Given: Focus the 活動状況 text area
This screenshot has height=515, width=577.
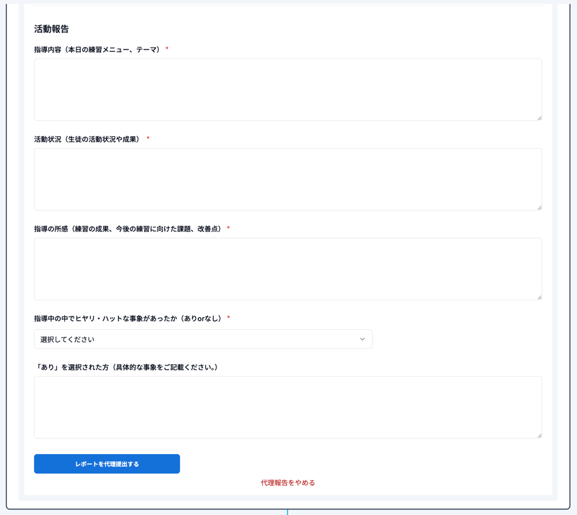Looking at the screenshot, I should point(287,179).
